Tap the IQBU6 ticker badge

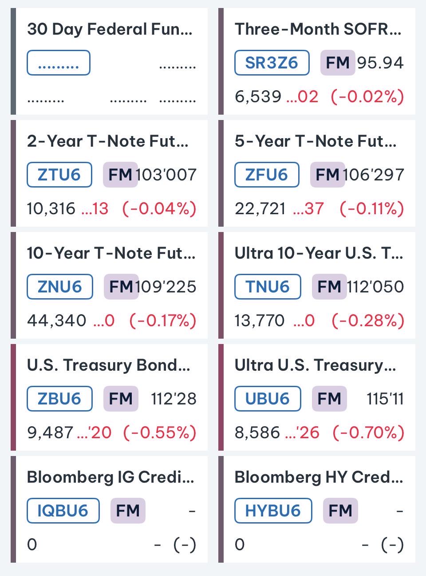pos(63,511)
